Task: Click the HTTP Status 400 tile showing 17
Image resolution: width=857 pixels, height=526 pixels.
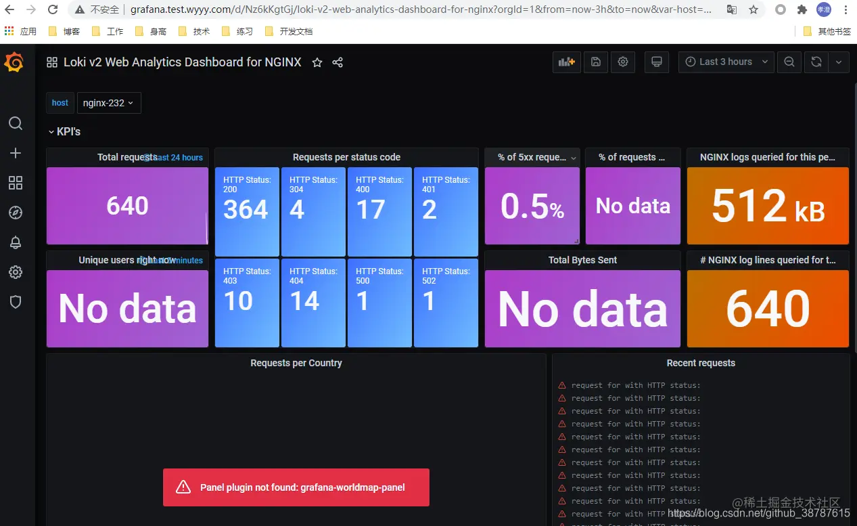Action: (379, 212)
